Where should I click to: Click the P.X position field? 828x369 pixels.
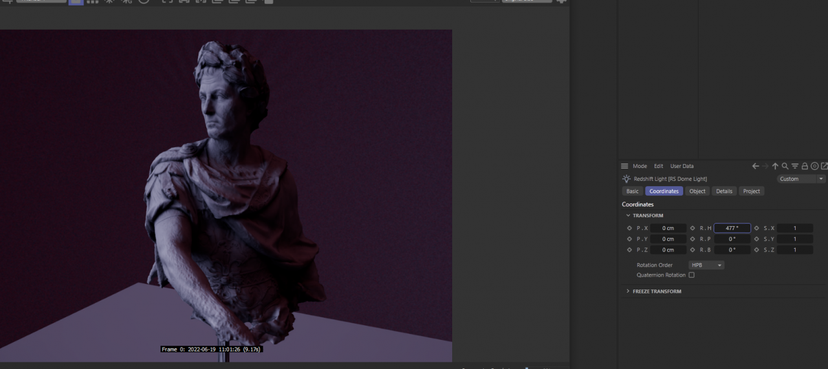click(x=668, y=228)
